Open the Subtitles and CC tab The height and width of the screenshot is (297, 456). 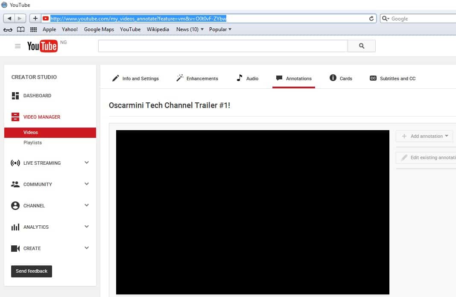pos(392,79)
